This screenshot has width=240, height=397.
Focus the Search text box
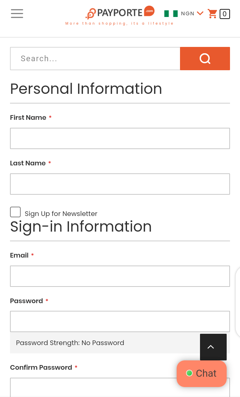95,59
